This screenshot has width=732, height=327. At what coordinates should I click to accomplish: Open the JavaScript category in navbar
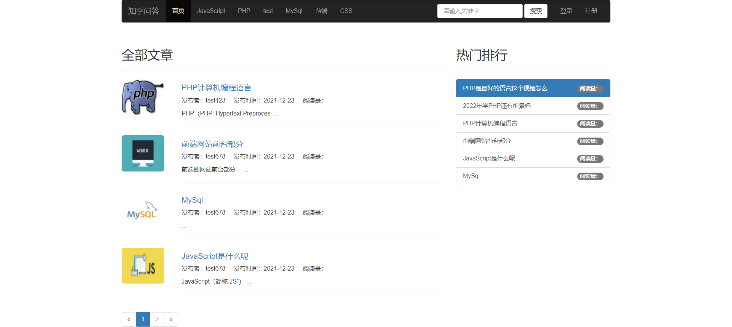click(211, 11)
